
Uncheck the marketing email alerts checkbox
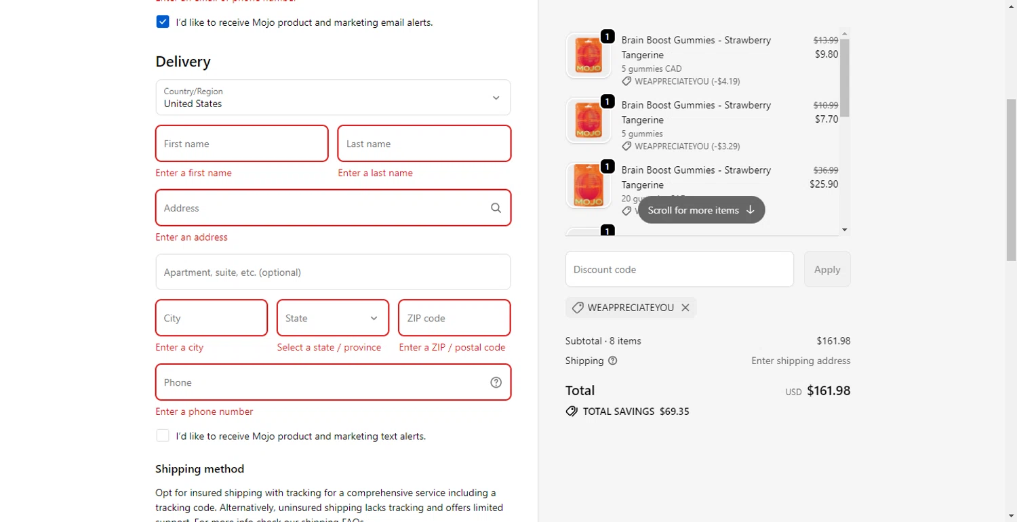(163, 22)
